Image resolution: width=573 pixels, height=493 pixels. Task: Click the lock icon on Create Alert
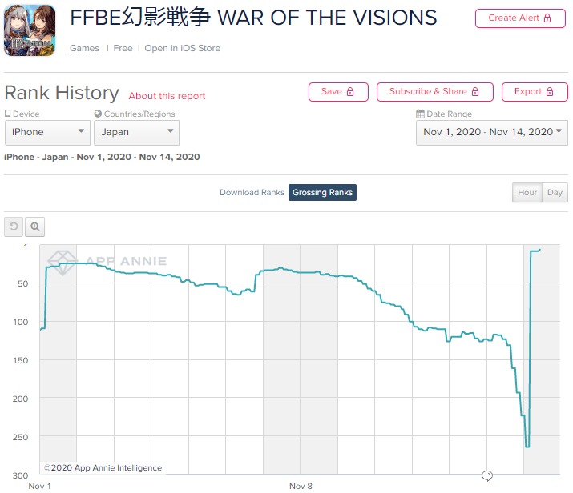pos(547,18)
